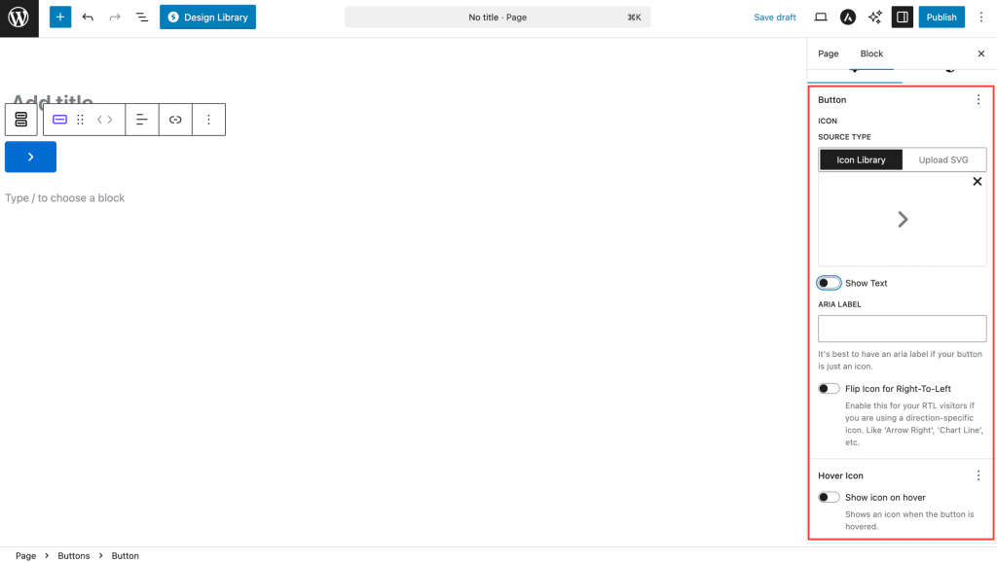Viewport: 997px width, 563px height.
Task: Open block toolbar more options menu
Action: pos(208,120)
